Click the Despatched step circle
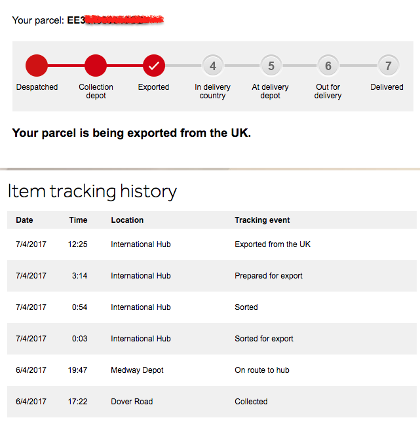420x422 pixels. pos(37,66)
